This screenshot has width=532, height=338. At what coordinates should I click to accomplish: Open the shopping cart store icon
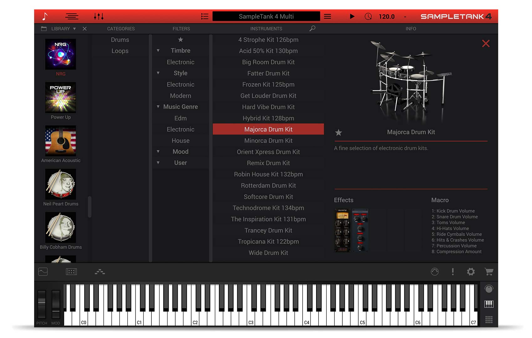pos(489,272)
